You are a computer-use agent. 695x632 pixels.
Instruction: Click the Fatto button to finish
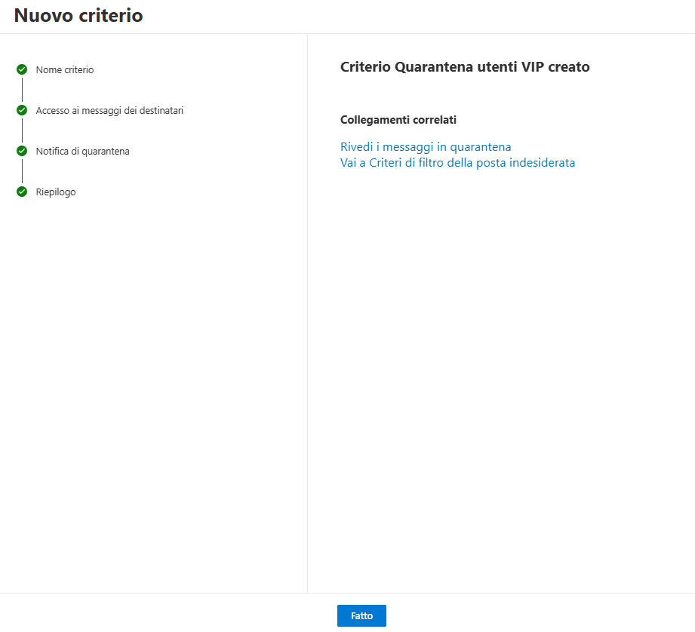pyautogui.click(x=361, y=615)
